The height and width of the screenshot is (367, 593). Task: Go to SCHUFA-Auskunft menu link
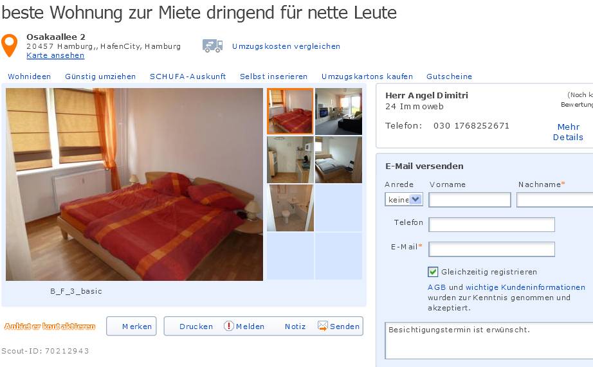188,76
